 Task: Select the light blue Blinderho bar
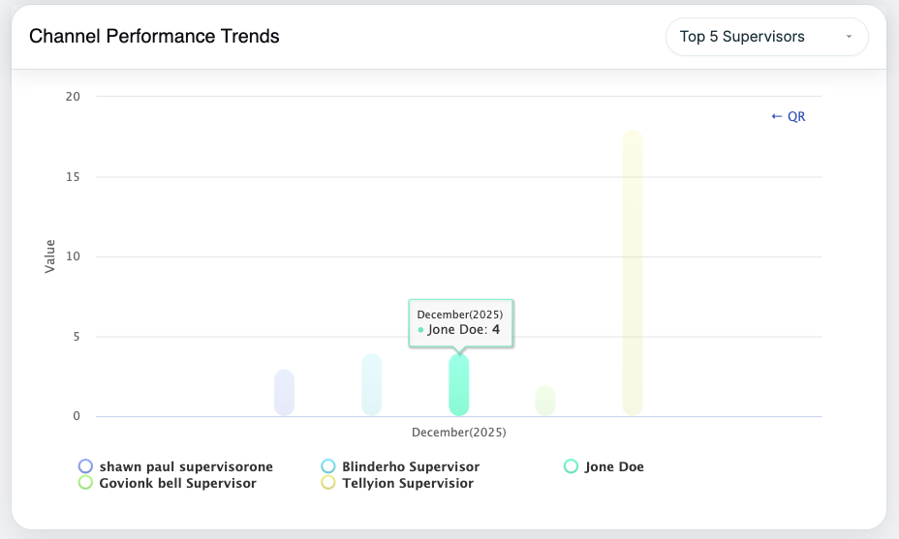[371, 385]
